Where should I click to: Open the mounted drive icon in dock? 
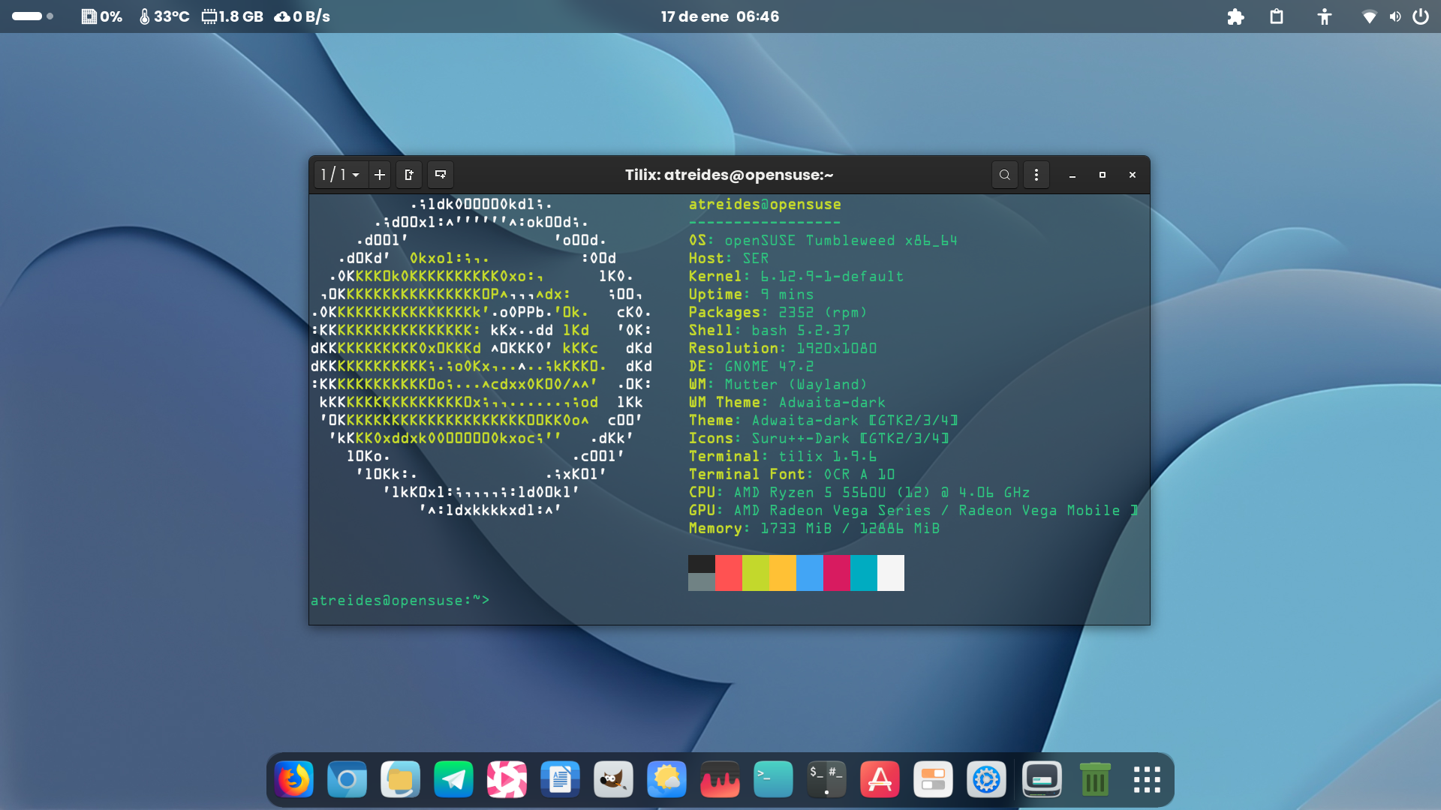(x=1042, y=780)
